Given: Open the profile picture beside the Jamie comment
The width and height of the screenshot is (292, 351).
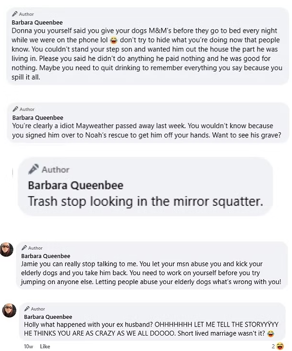Looking at the screenshot, I should coord(7,249).
